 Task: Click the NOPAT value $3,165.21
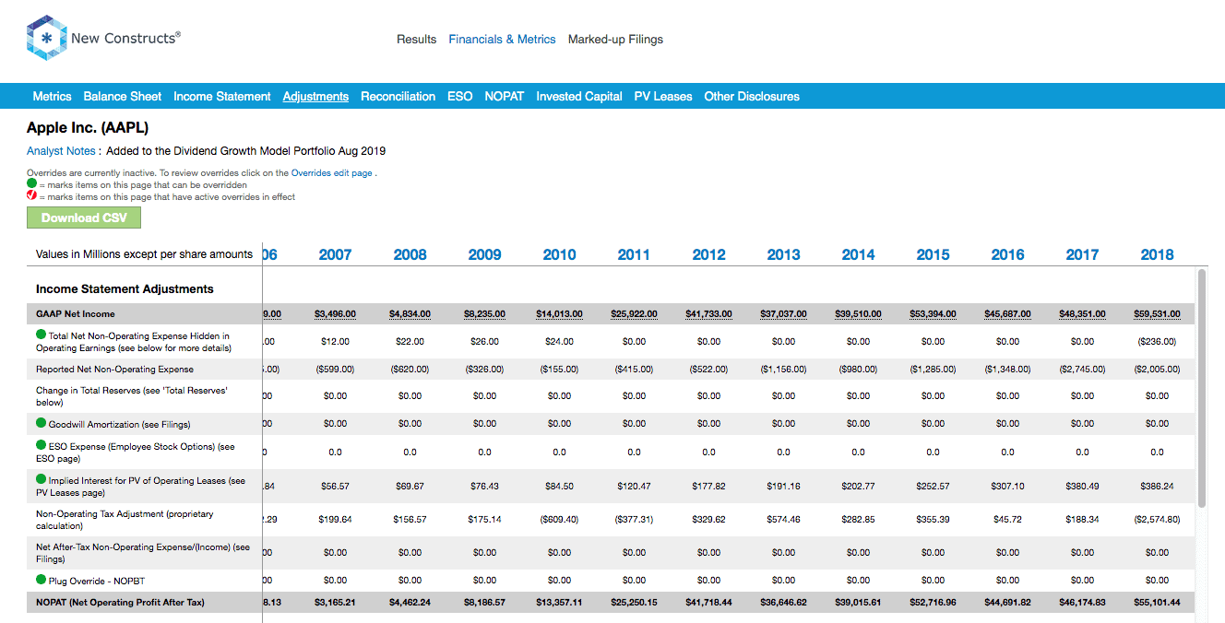pyautogui.click(x=335, y=603)
